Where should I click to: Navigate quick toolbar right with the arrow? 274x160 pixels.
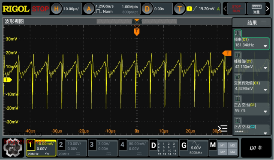point(268,9)
